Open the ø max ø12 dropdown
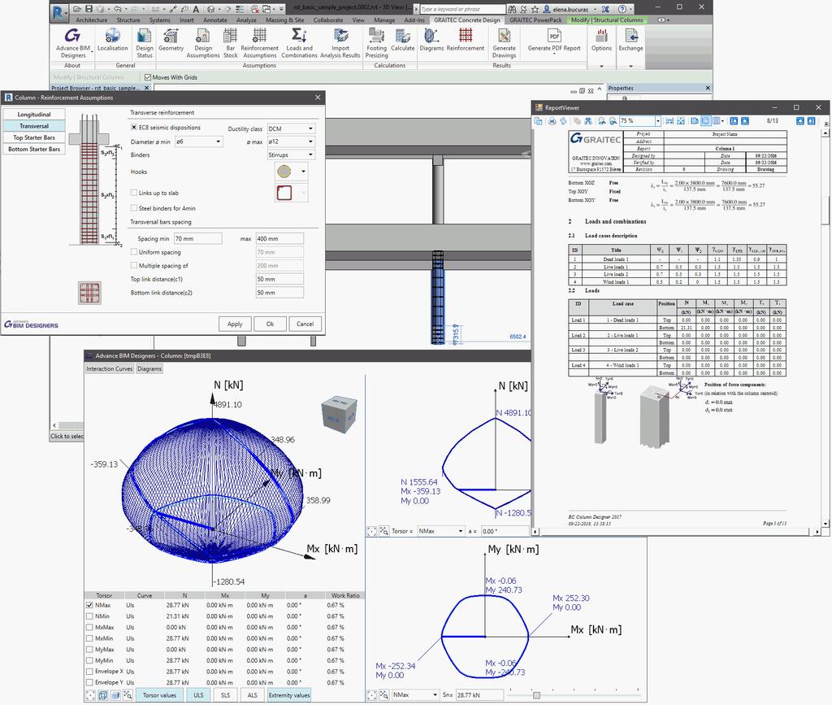 point(291,141)
